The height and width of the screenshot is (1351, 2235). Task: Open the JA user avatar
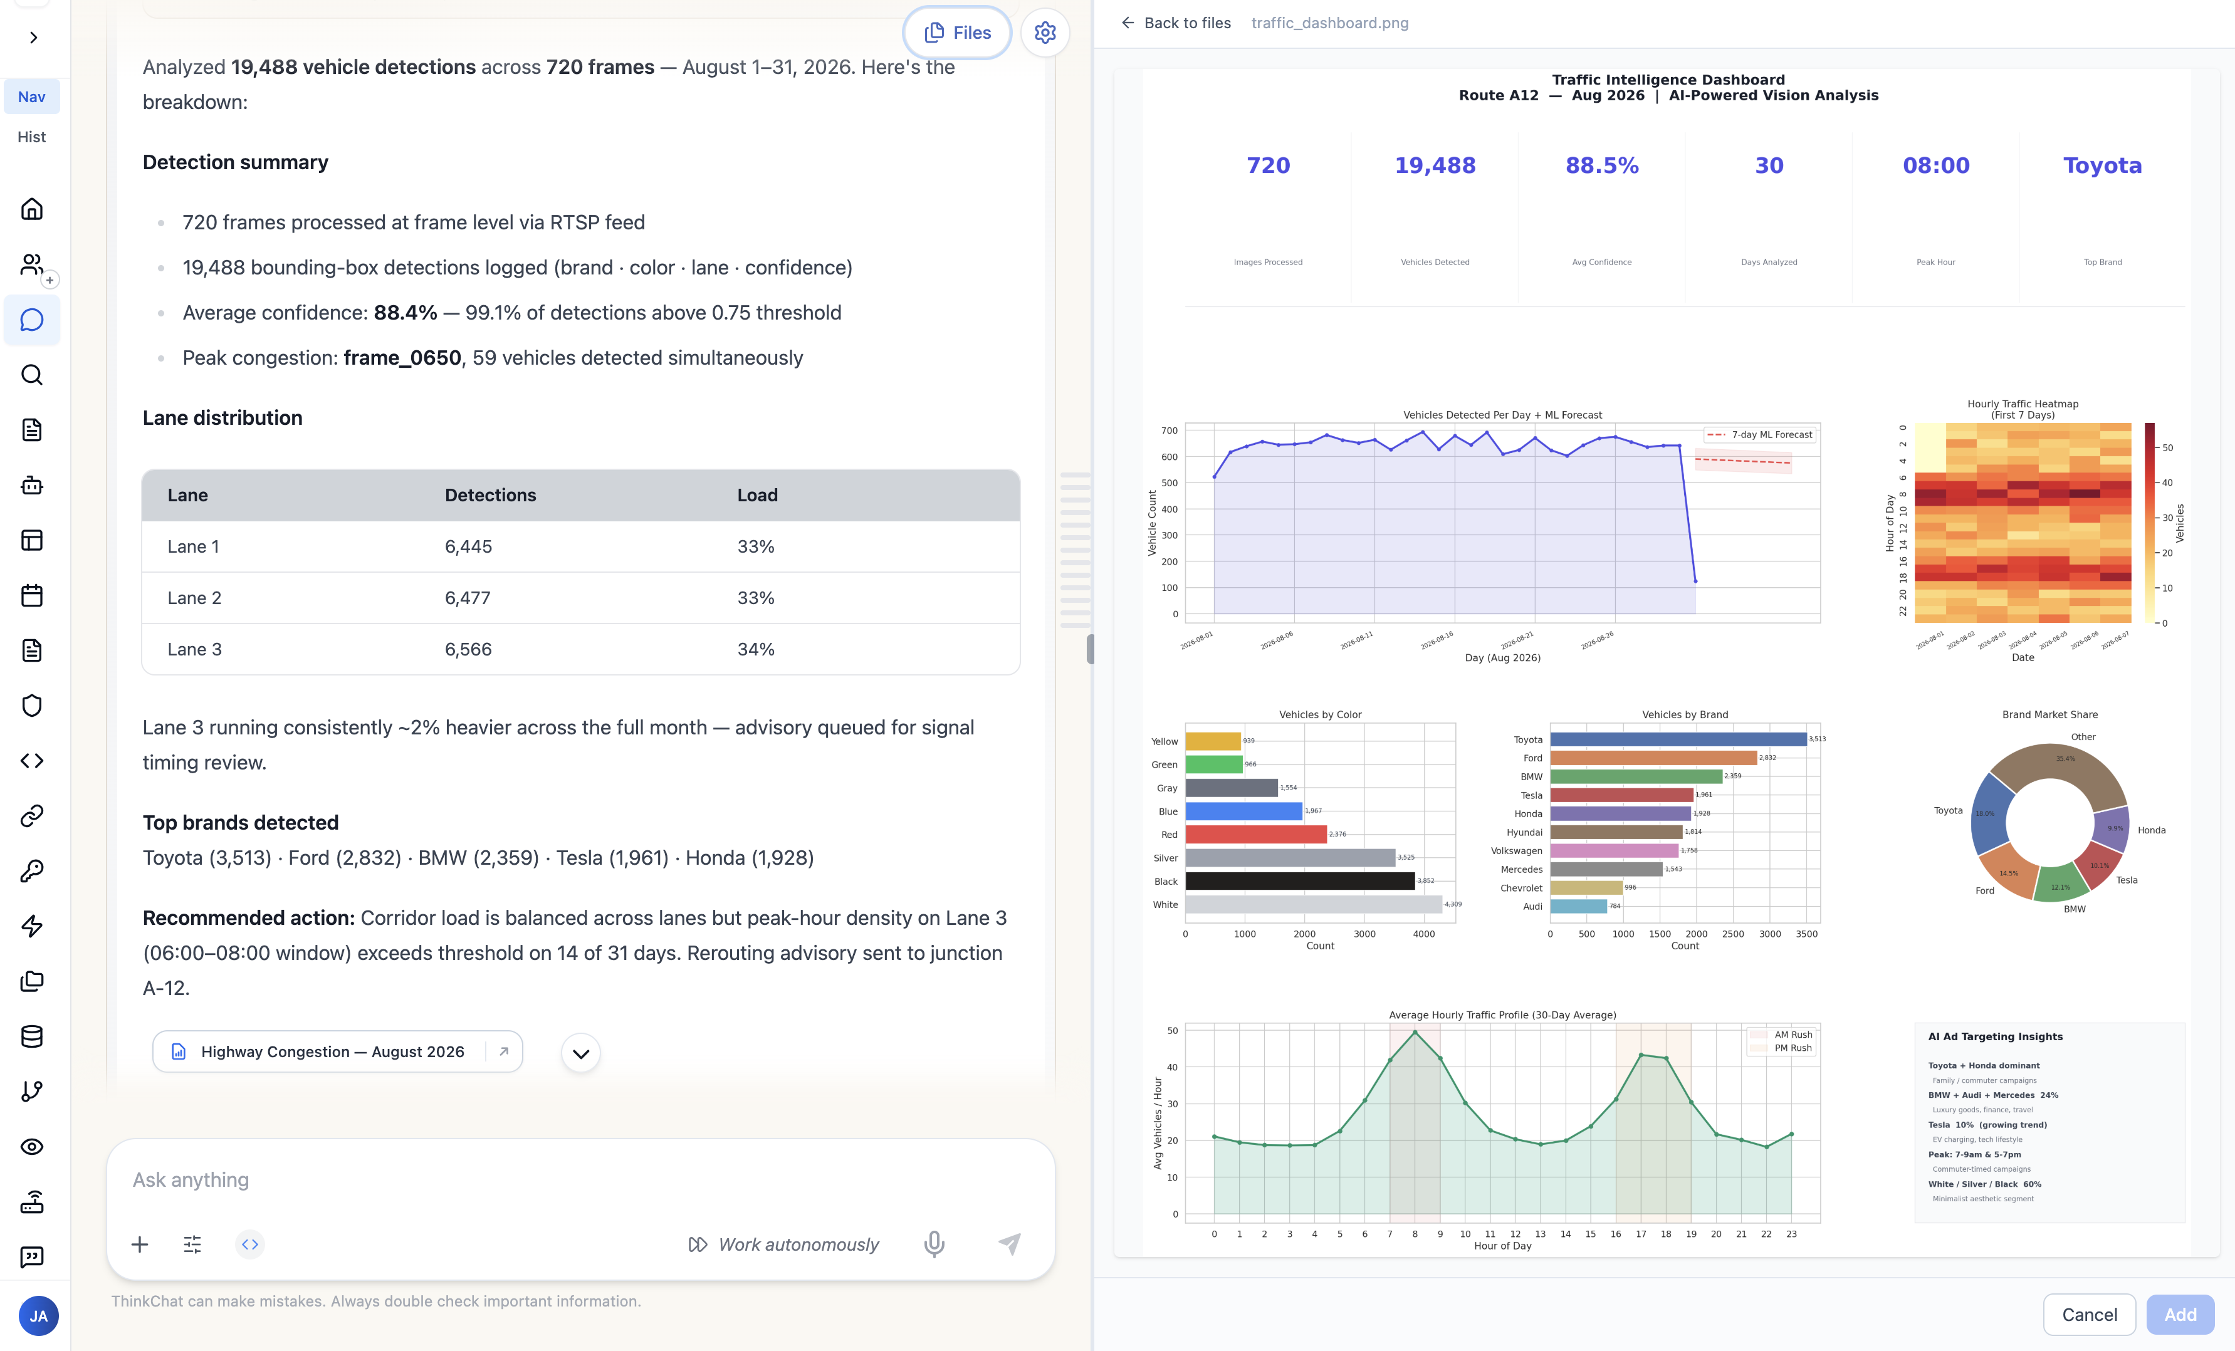pyautogui.click(x=38, y=1316)
